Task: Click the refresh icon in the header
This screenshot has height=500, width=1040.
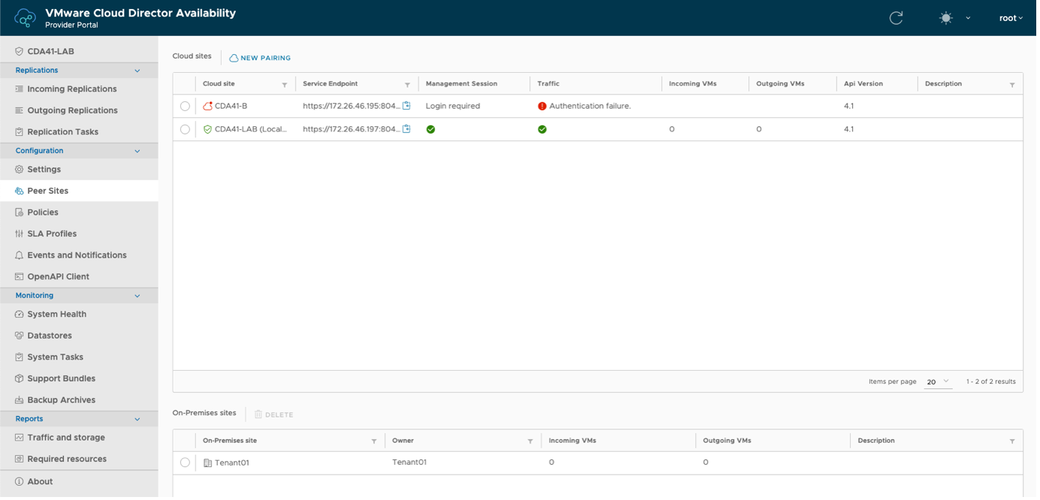Action: coord(896,18)
